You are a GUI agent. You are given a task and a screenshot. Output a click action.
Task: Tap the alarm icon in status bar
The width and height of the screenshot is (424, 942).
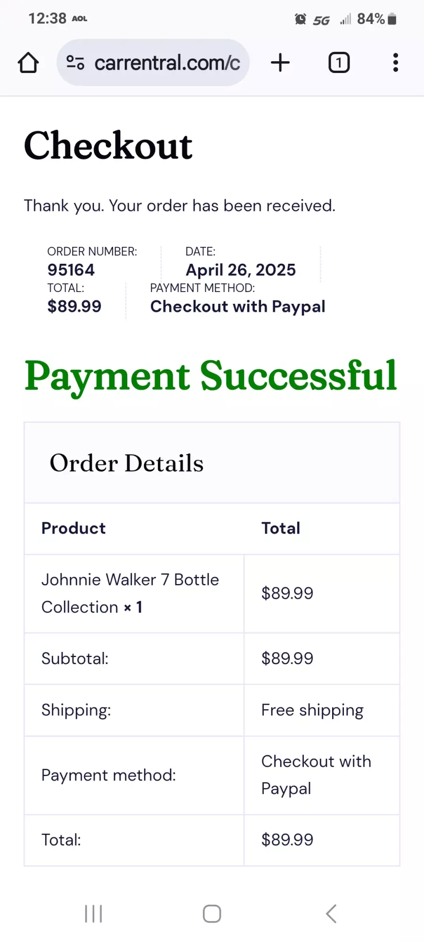[300, 19]
